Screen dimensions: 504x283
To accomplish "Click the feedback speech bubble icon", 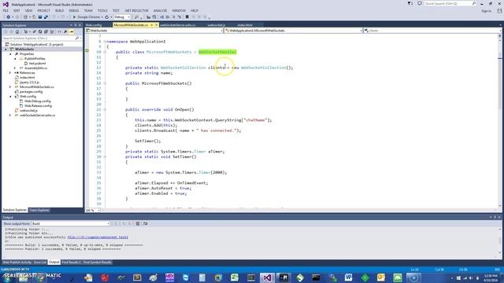I will click(420, 3).
